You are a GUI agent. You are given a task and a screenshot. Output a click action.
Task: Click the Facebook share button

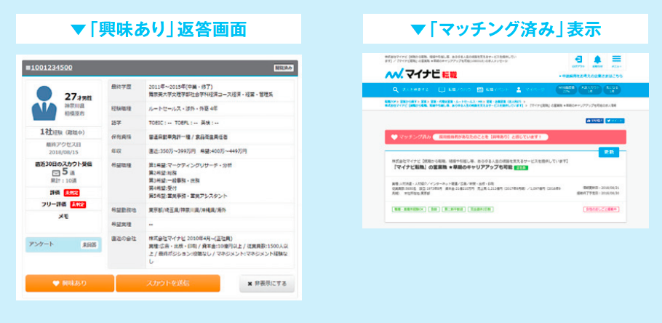pyautogui.click(x=594, y=121)
